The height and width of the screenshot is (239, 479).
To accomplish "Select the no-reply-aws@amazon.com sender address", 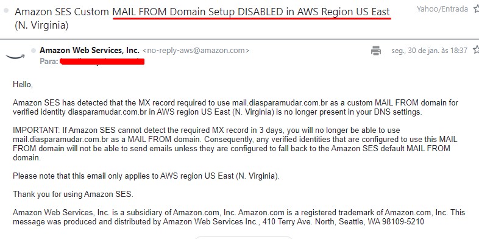I will 196,51.
